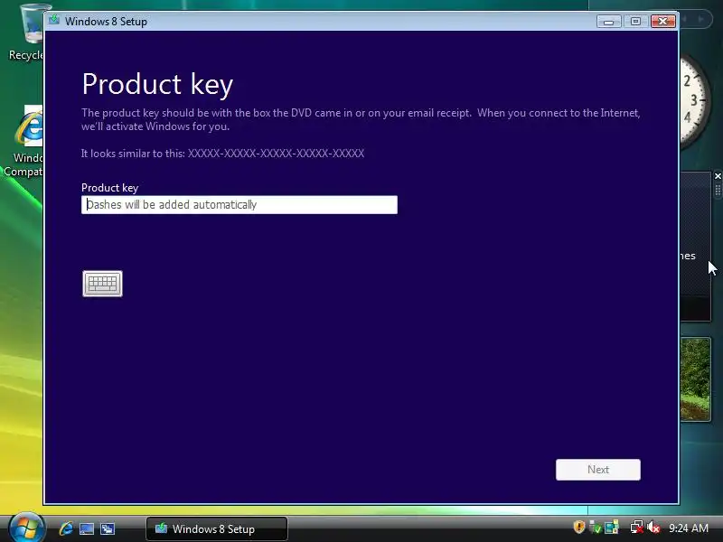The image size is (723, 542).
Task: Click the colorful squares tray icon
Action: click(612, 528)
